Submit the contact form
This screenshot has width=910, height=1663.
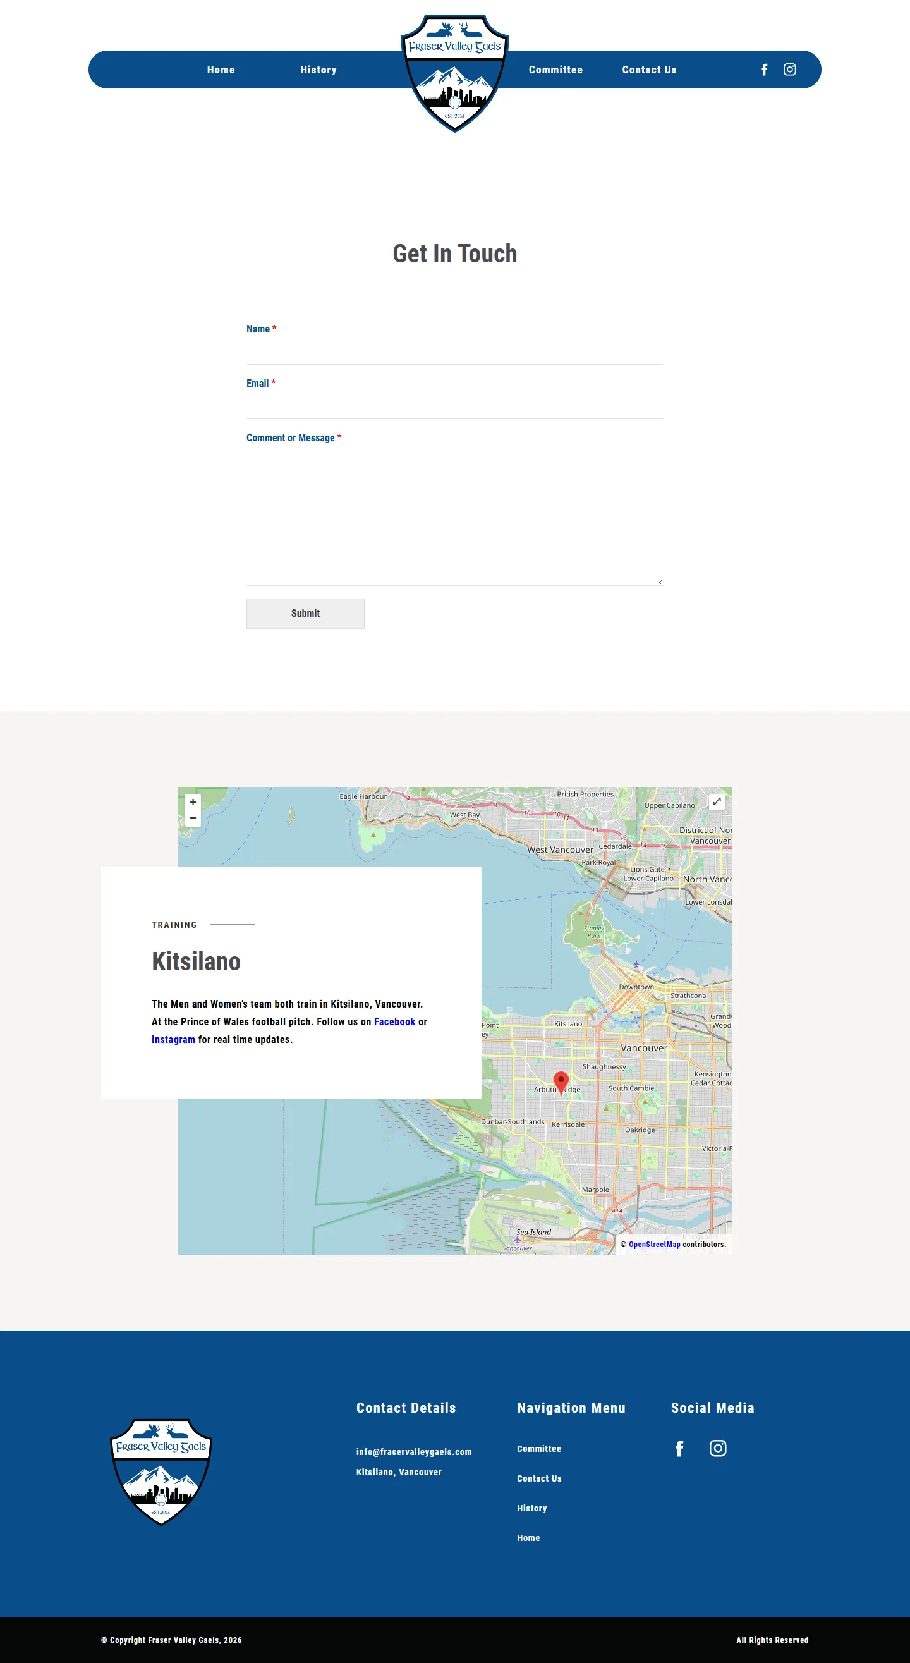point(305,613)
